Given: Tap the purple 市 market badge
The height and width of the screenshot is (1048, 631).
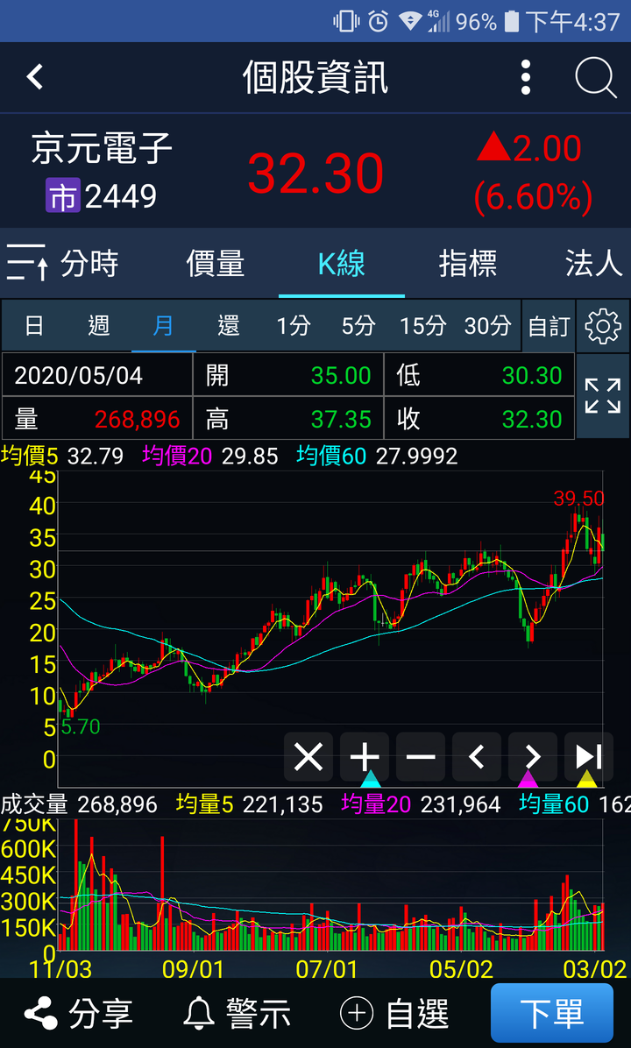Looking at the screenshot, I should coord(63,195).
